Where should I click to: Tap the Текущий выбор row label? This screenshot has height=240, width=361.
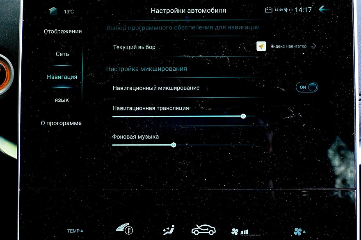[134, 47]
